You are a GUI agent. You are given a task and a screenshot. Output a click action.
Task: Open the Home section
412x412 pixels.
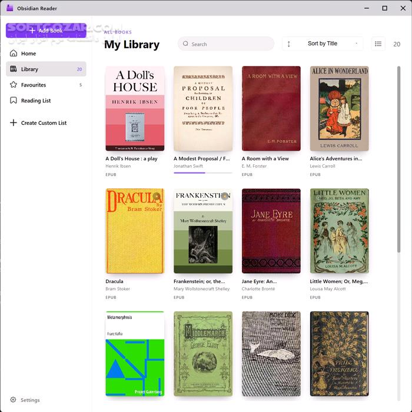tap(46, 54)
